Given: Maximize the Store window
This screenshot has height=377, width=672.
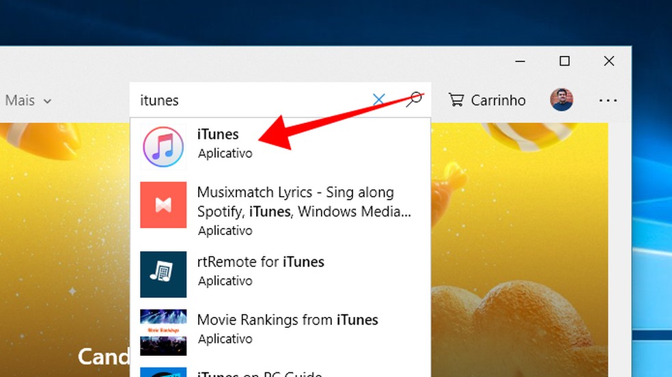Looking at the screenshot, I should click(x=564, y=61).
